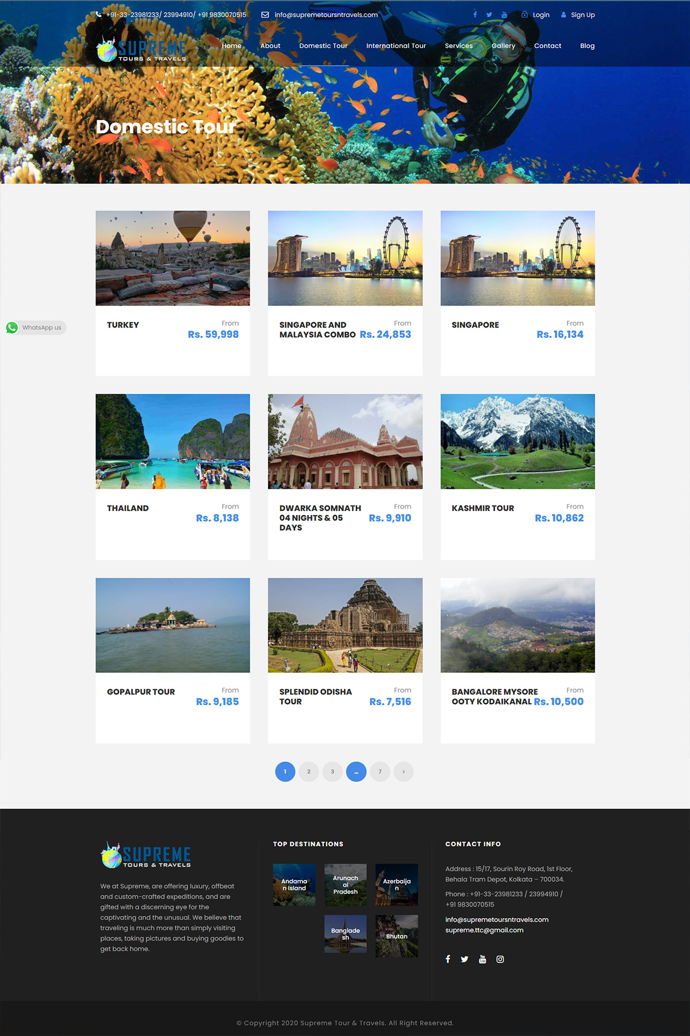690x1036 pixels.
Task: Click GOPALPUR TOUR title
Action: (141, 692)
